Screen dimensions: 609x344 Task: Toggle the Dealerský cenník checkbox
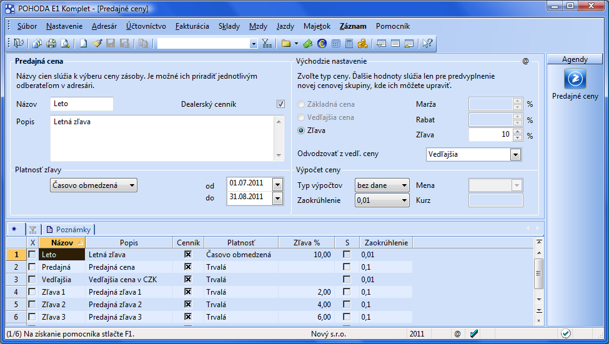point(280,104)
